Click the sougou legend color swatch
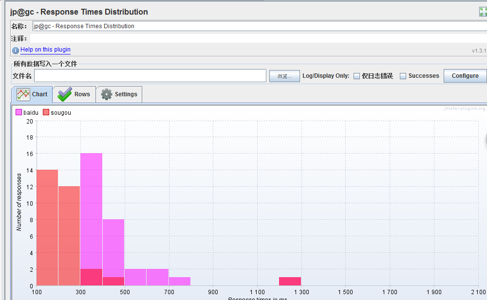This screenshot has width=487, height=300. click(46, 112)
